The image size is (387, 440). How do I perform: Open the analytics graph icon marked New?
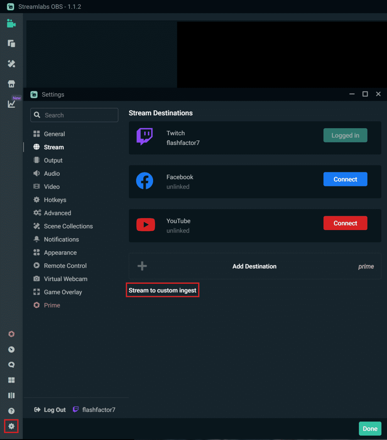coord(12,103)
